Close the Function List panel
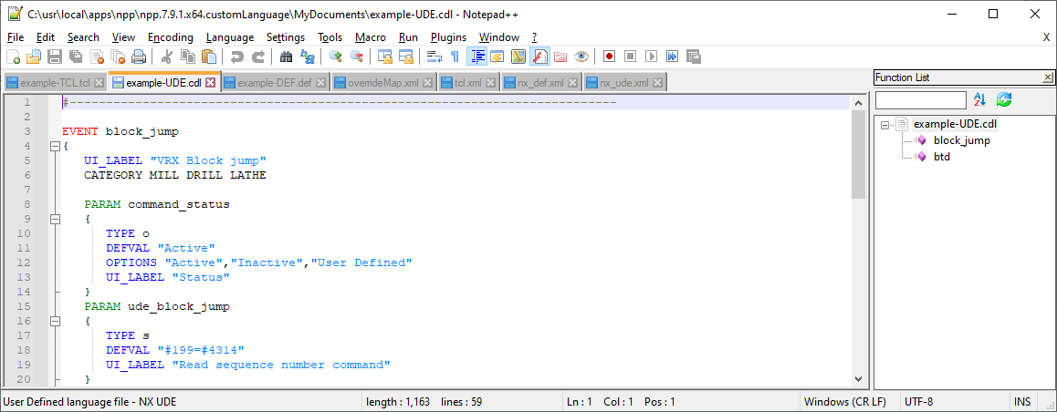 click(x=1048, y=77)
